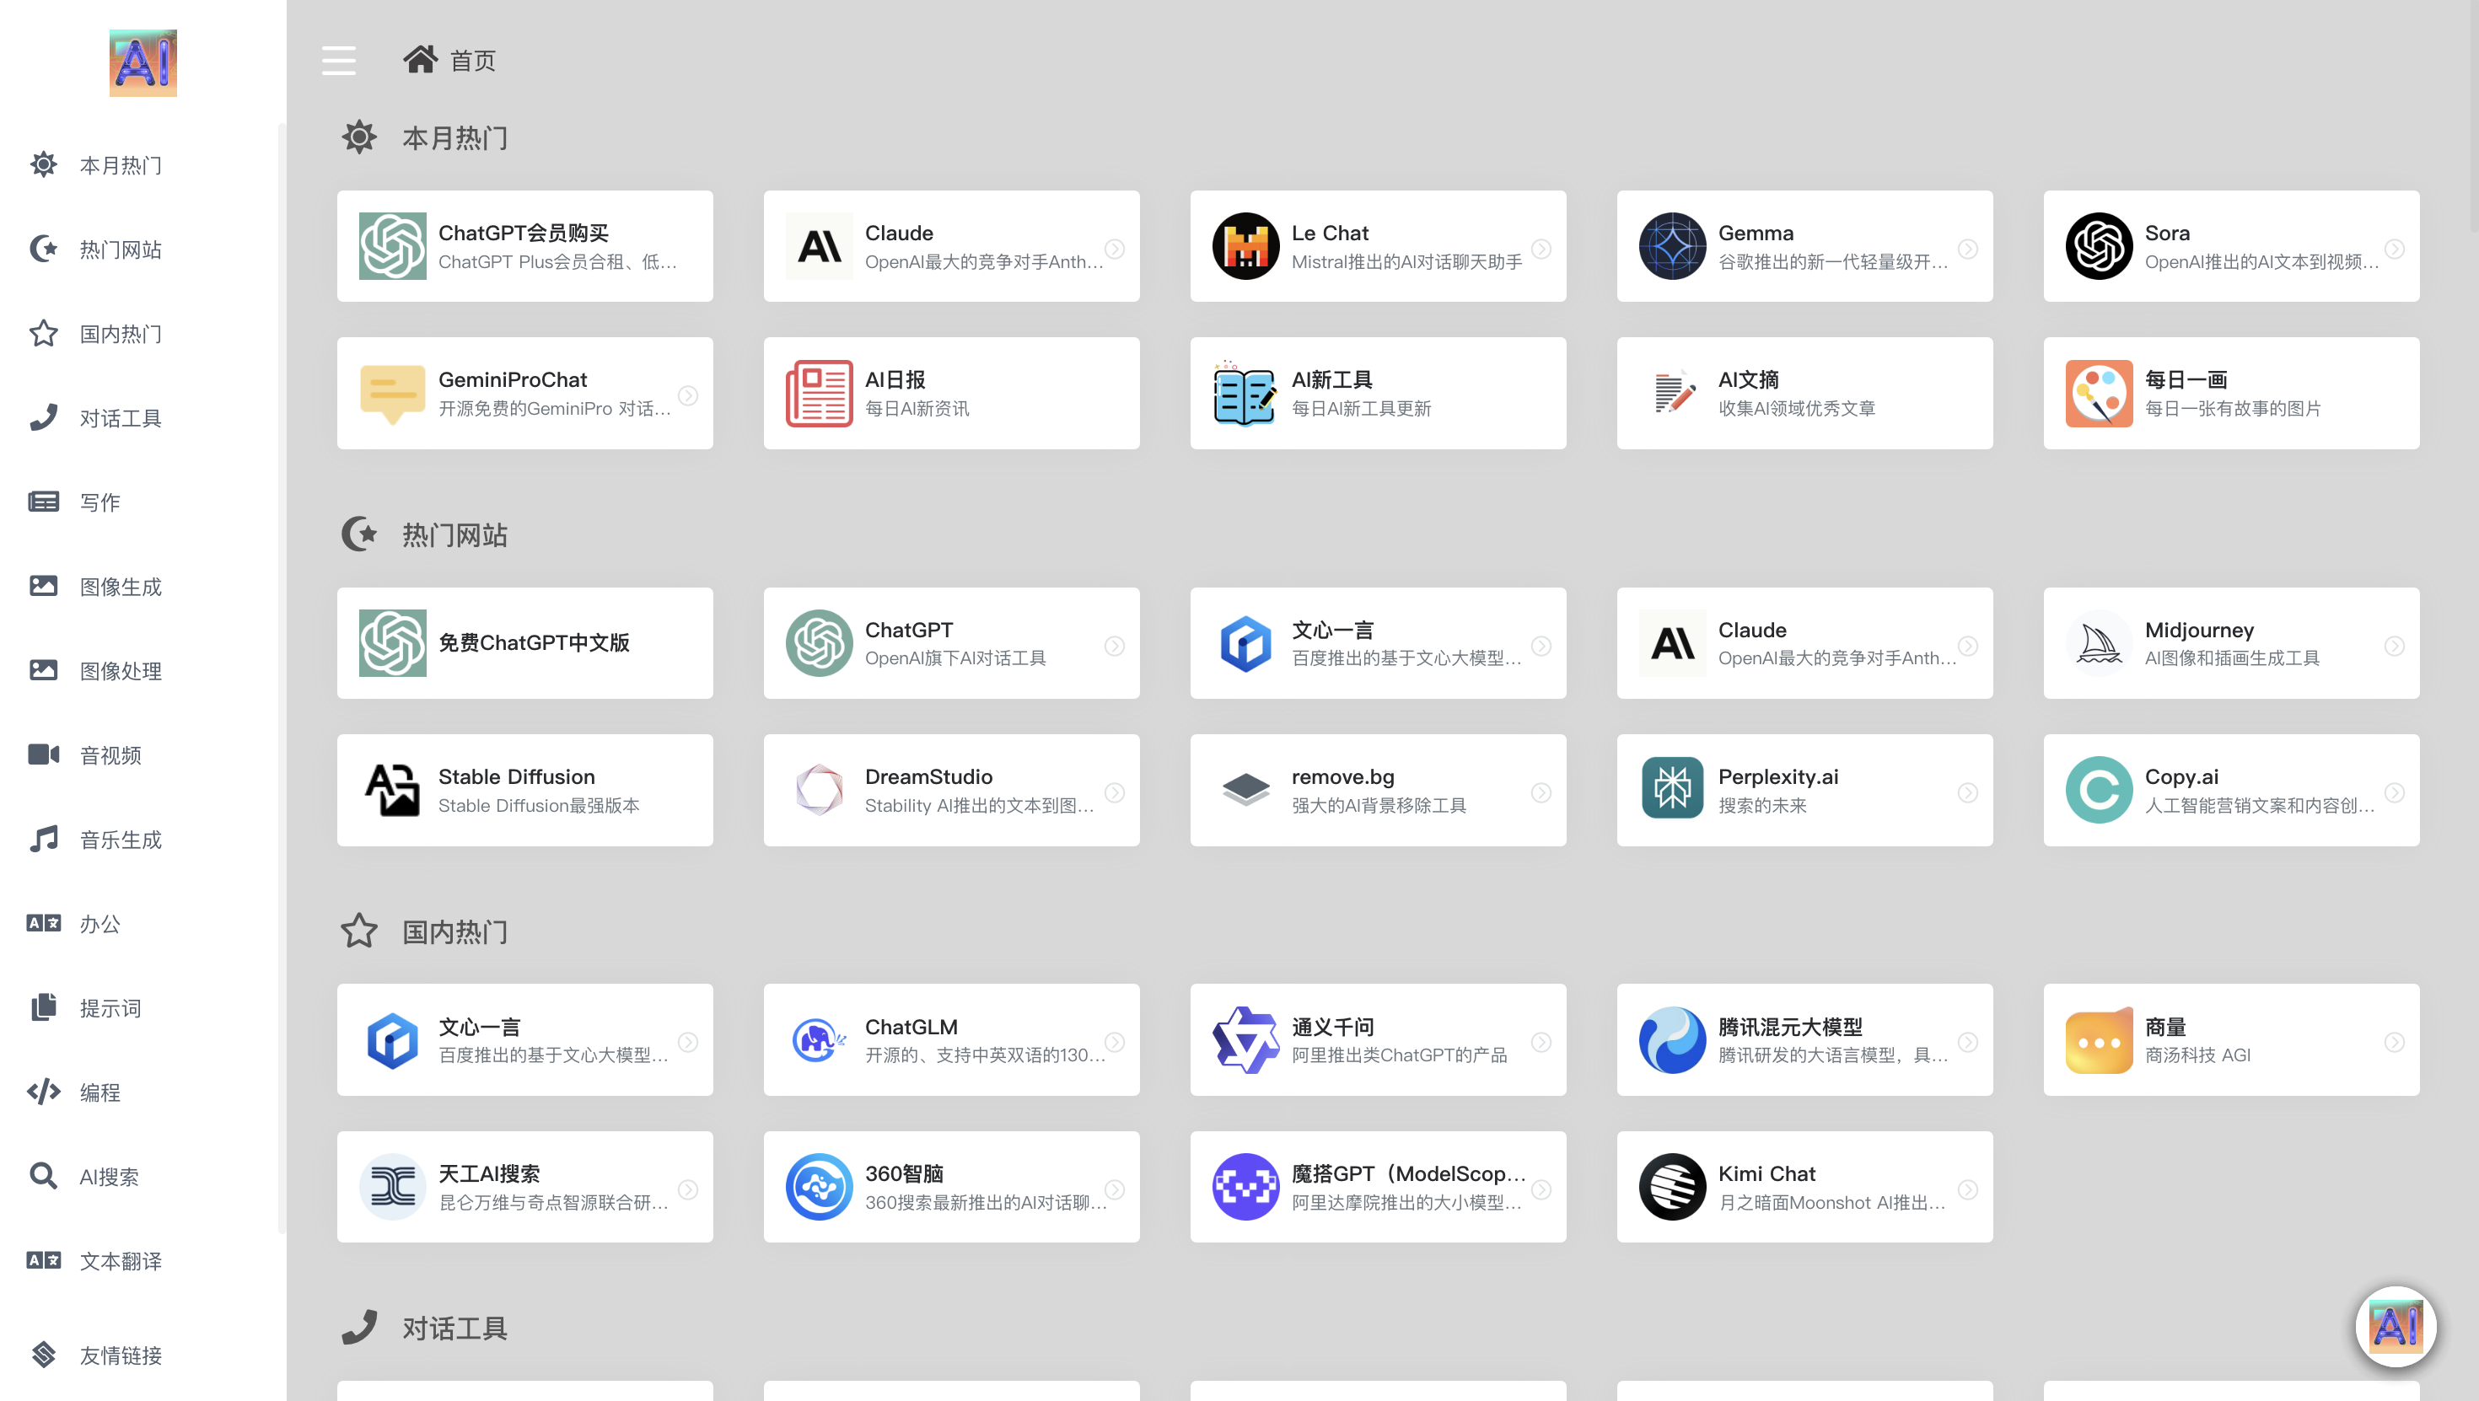Click the 首页 breadcrumb text
Viewport: 2479px width, 1401px height.
(x=472, y=62)
